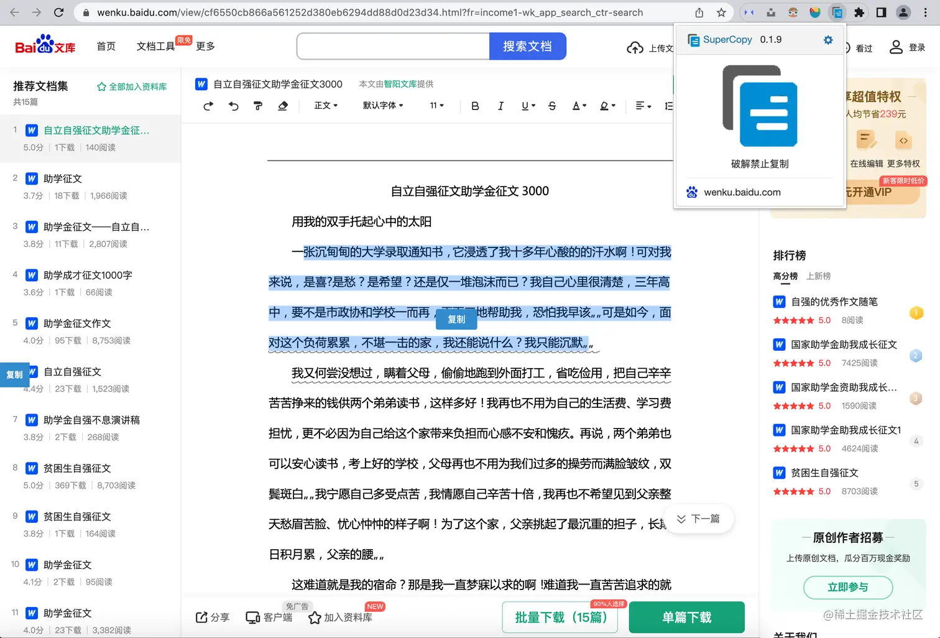
Task: Select the eraser clear-format tool
Action: point(283,106)
